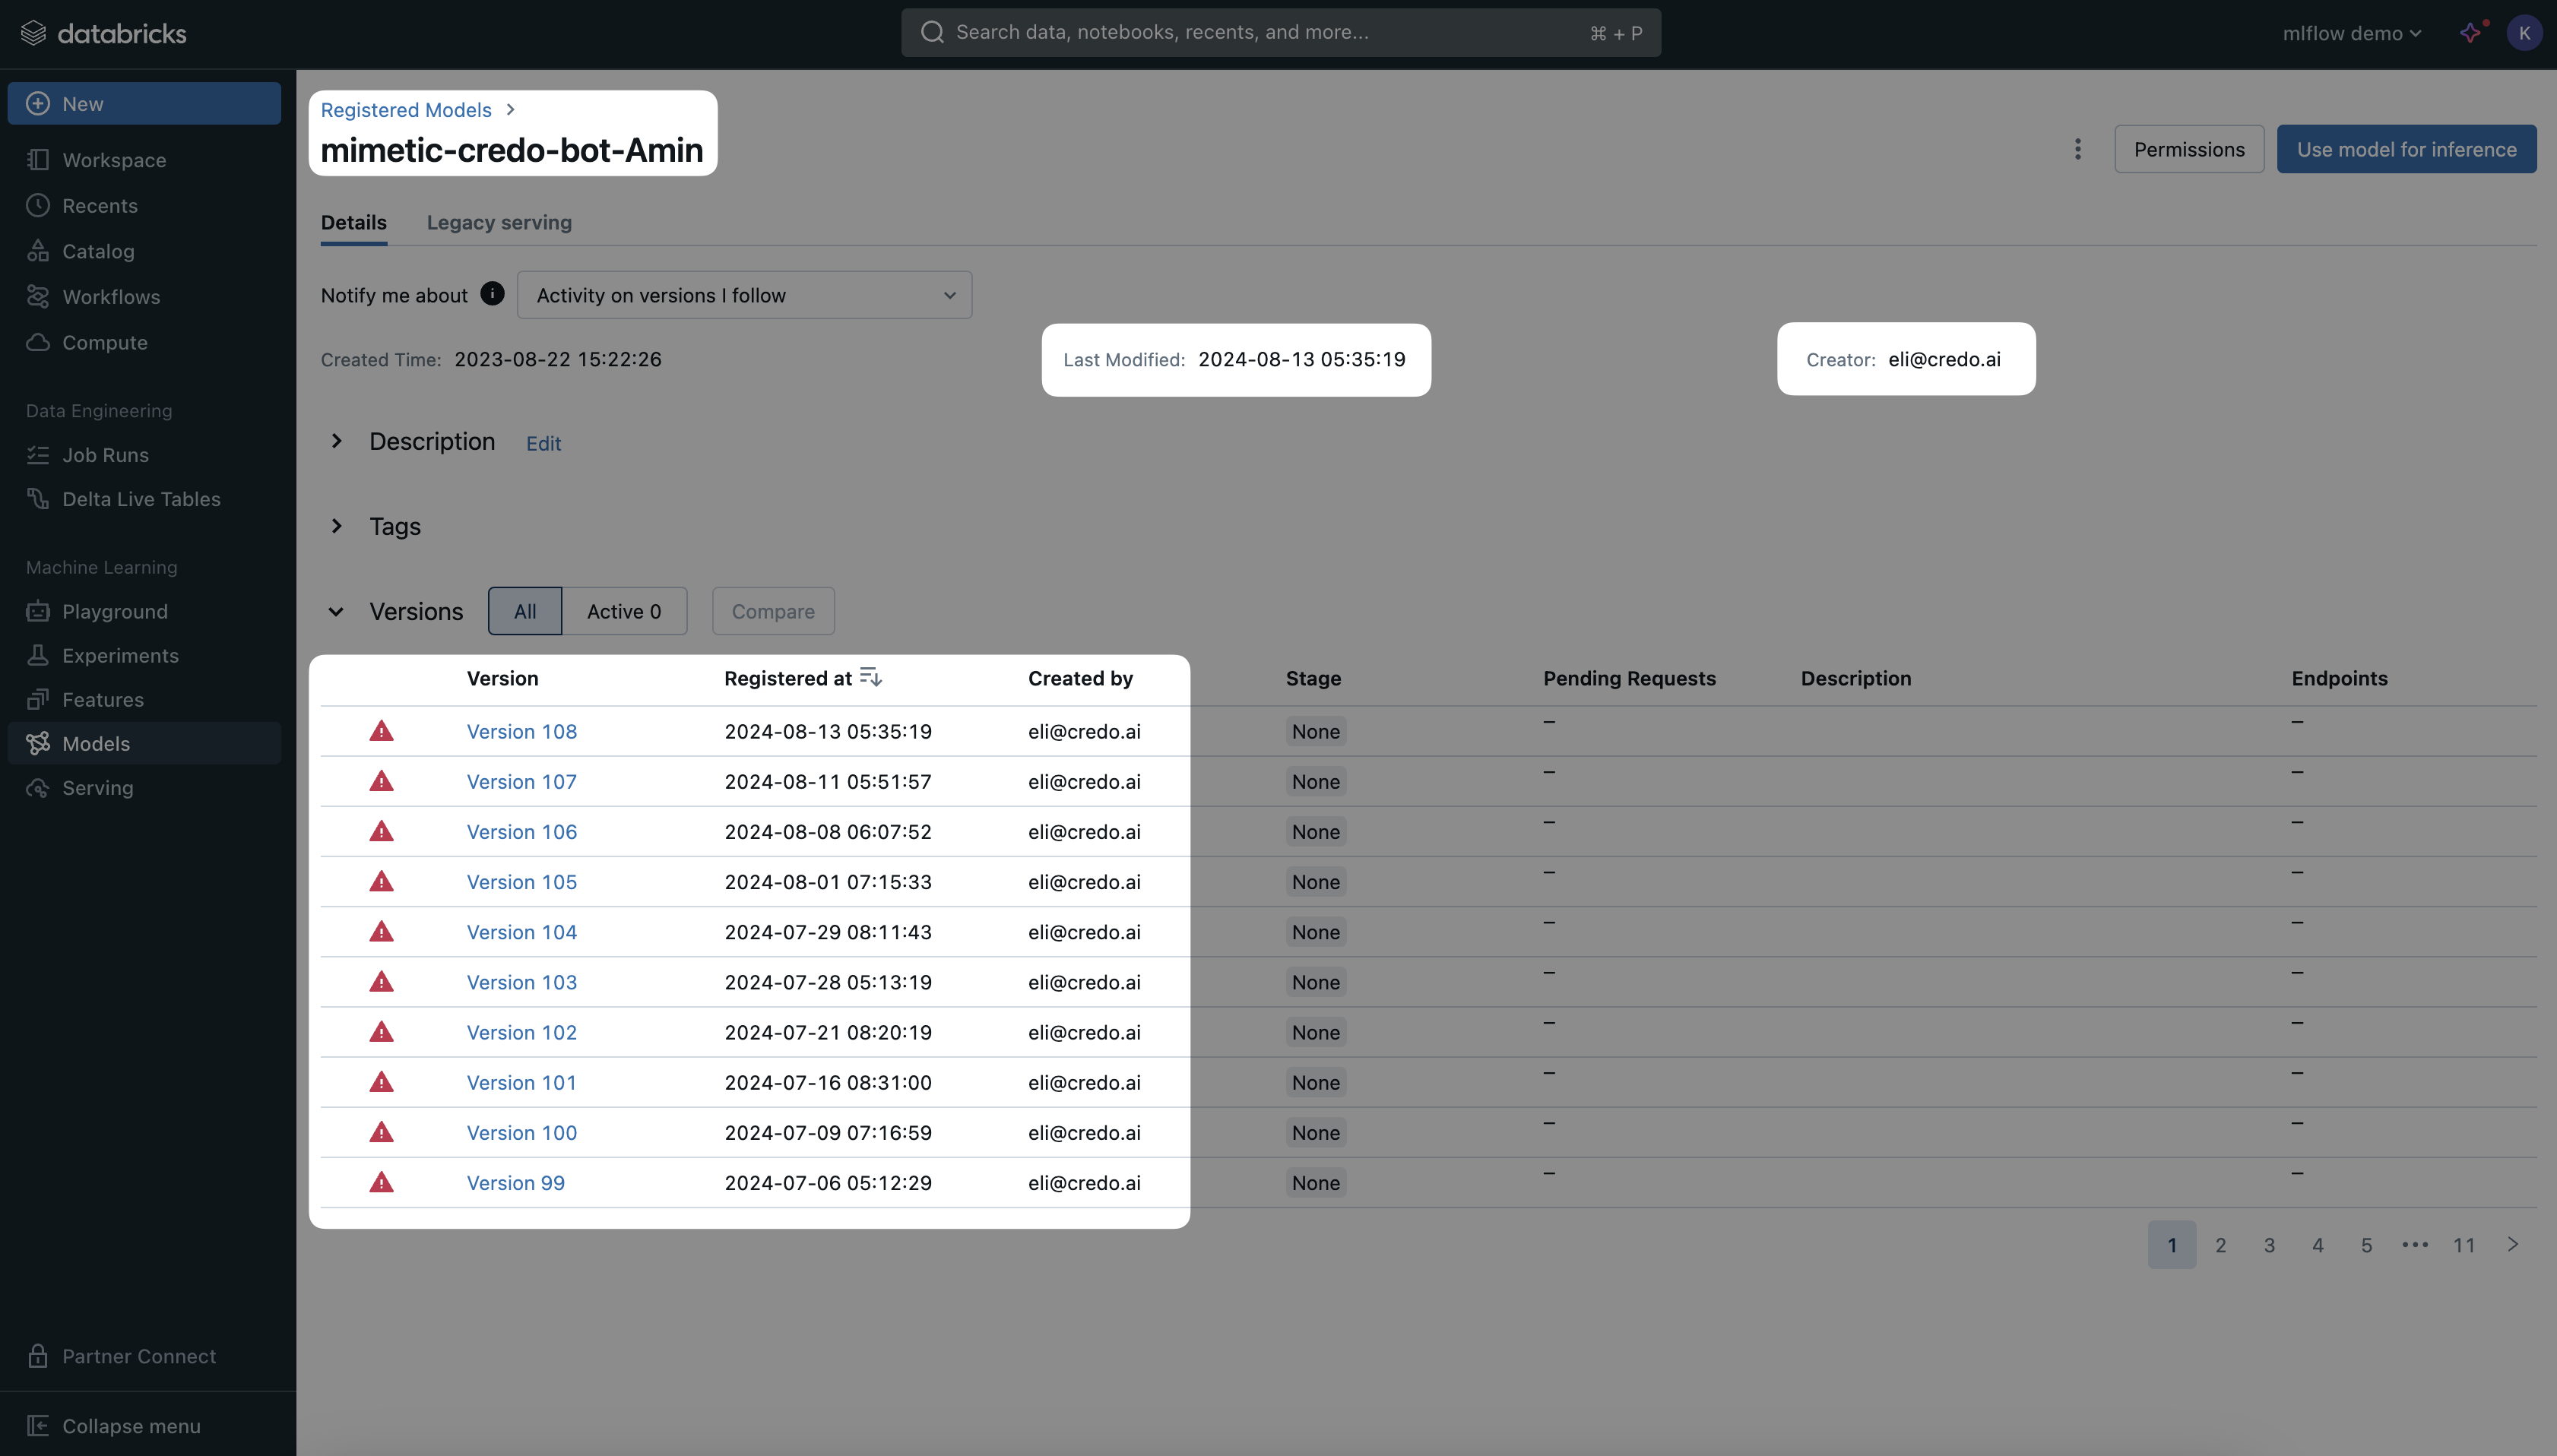Switch filter to Active 0 versions

pyautogui.click(x=624, y=611)
